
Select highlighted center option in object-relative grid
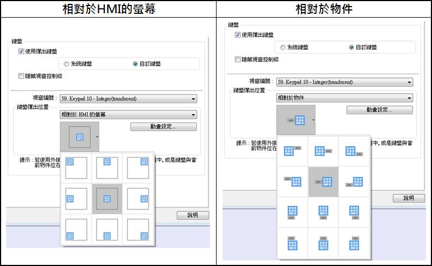point(323,182)
